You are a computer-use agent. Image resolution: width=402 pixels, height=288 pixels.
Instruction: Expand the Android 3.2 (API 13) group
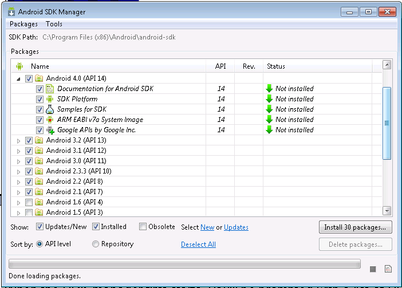(18, 140)
